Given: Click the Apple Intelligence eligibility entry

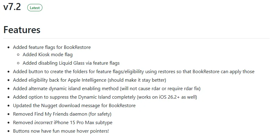Looking at the screenshot, I should [89, 80].
